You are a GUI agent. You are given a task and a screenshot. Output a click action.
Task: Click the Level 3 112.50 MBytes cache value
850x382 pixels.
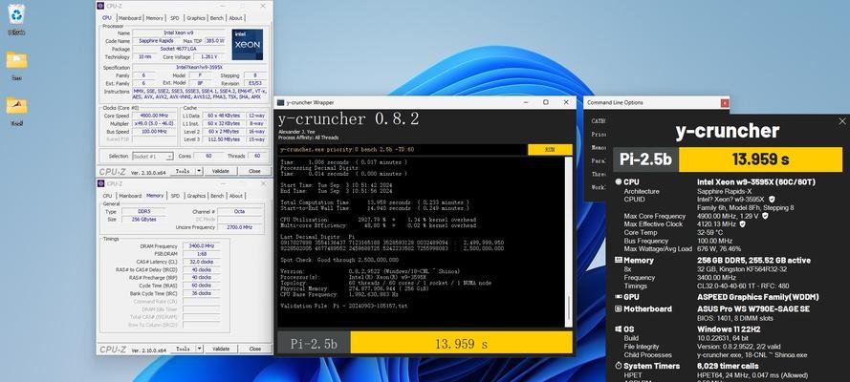click(222, 139)
